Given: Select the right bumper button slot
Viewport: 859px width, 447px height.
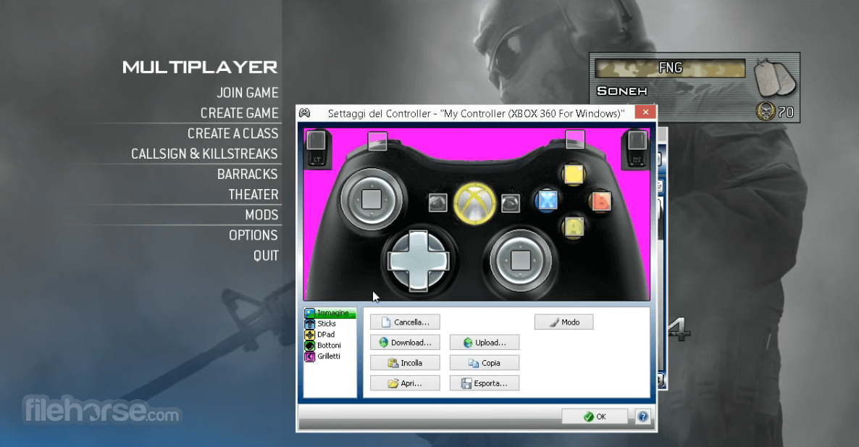Looking at the screenshot, I should coord(574,139).
